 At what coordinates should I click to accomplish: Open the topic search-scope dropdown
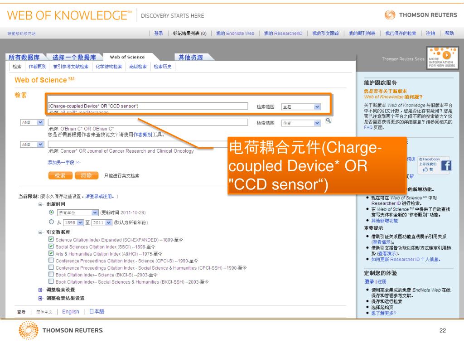click(x=301, y=107)
